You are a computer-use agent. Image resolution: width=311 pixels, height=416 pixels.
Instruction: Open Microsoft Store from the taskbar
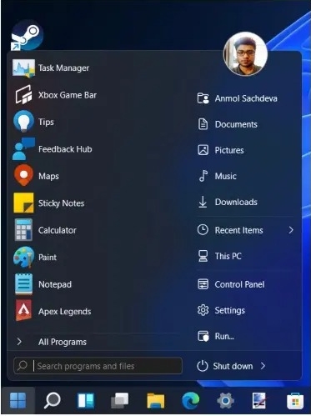[295, 401]
